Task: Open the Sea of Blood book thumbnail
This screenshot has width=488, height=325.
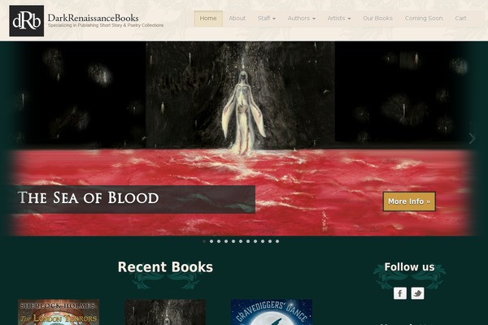Action: (x=165, y=312)
